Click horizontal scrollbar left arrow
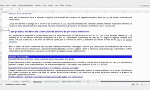 pos(100,81)
